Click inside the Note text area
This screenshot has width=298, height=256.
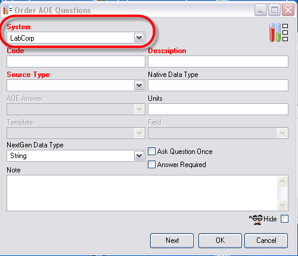click(142, 193)
